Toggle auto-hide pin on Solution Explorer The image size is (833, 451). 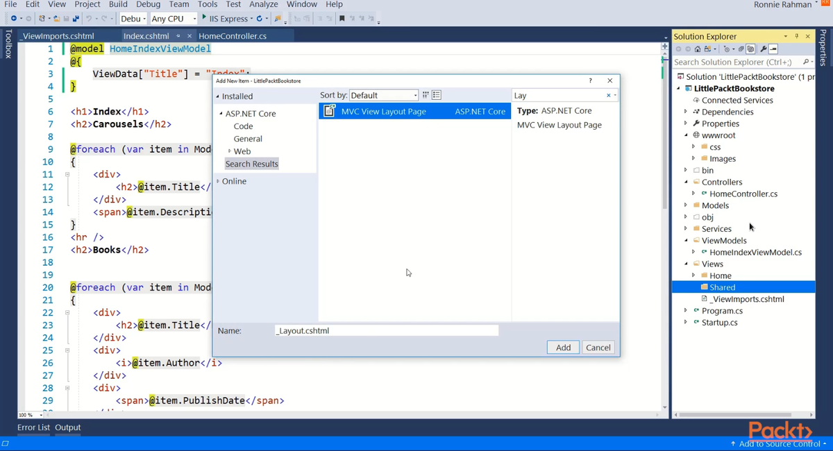[796, 36]
